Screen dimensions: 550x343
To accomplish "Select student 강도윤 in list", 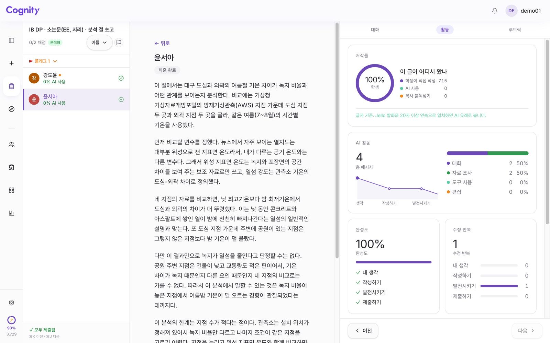I will coord(76,78).
